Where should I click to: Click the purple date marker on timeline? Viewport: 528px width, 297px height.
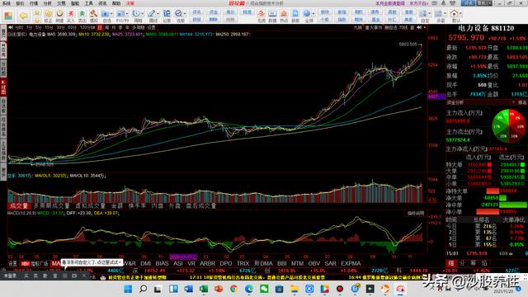click(183, 257)
